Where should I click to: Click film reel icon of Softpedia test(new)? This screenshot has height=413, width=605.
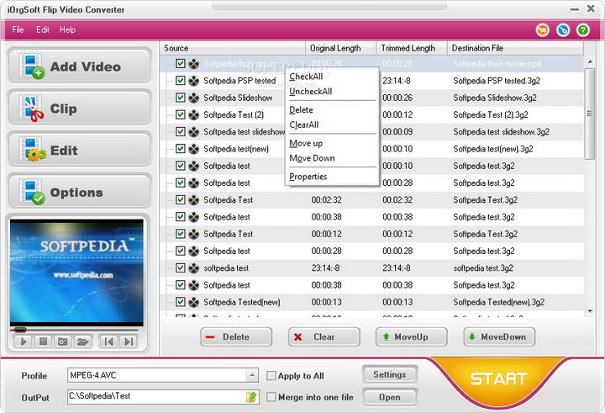(194, 148)
